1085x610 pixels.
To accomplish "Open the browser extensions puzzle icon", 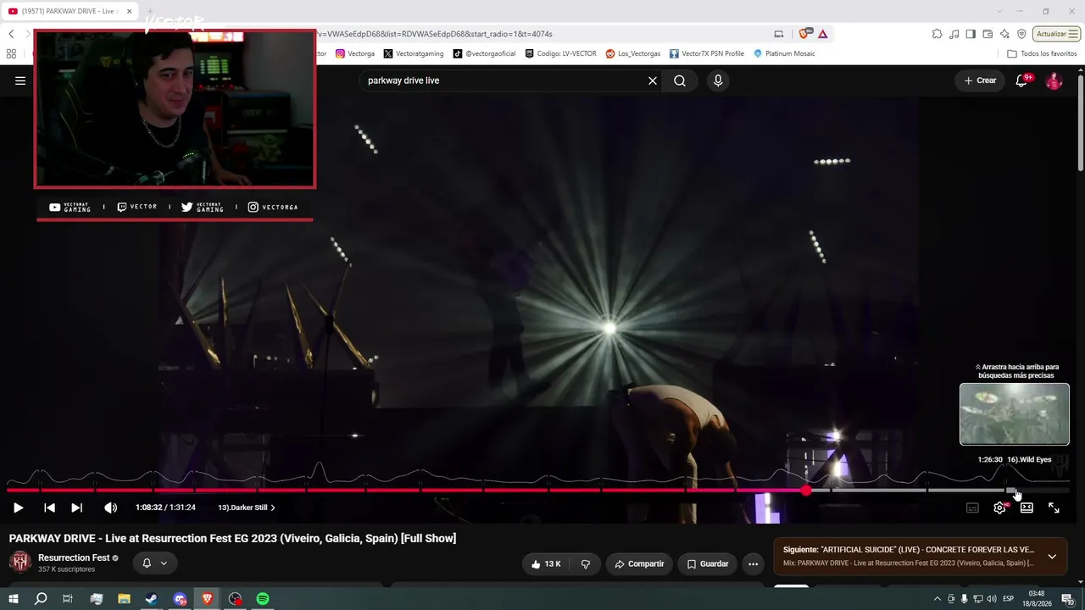I will point(937,34).
